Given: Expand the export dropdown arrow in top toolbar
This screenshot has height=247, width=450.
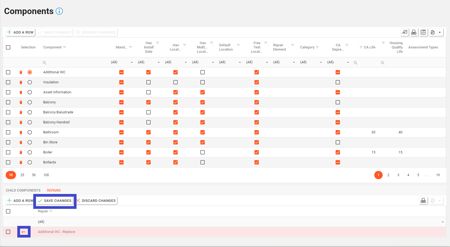Looking at the screenshot, I should [x=440, y=32].
